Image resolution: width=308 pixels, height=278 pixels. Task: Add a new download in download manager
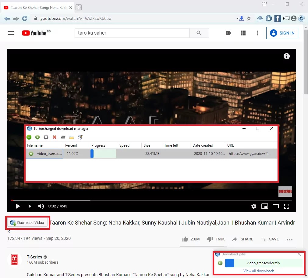pyautogui.click(x=29, y=137)
